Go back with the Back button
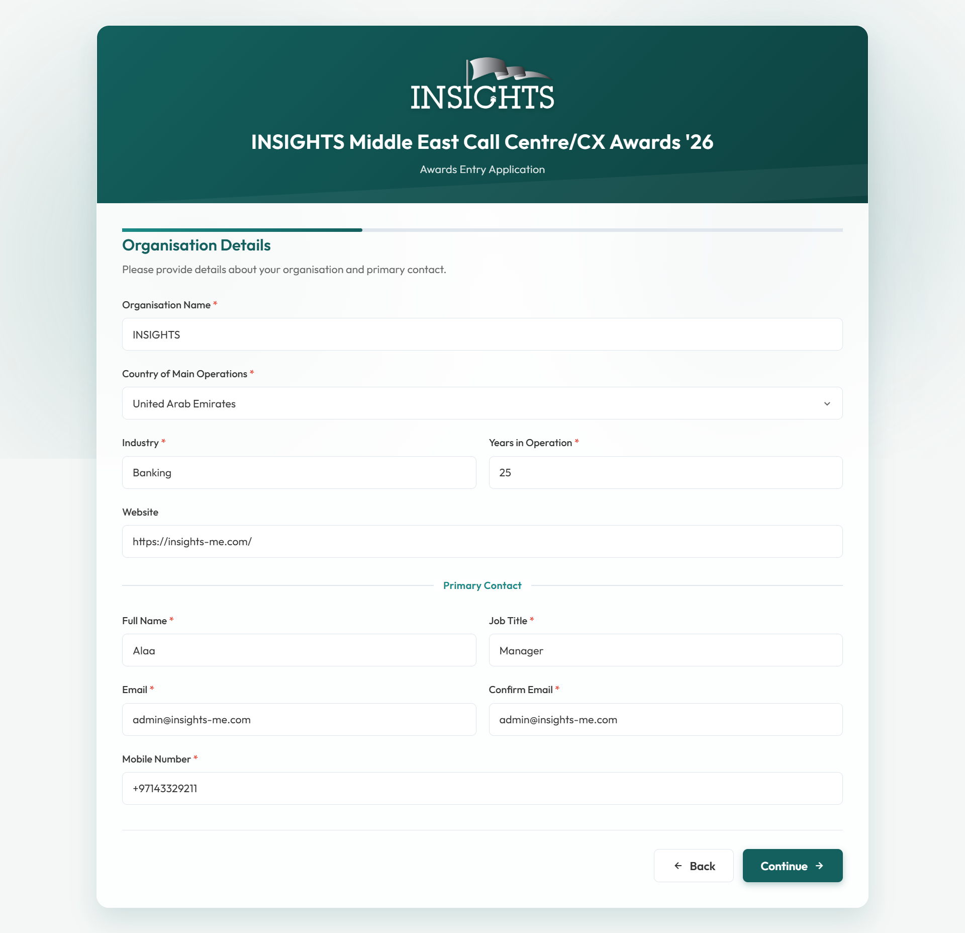The image size is (965, 933). (x=693, y=866)
